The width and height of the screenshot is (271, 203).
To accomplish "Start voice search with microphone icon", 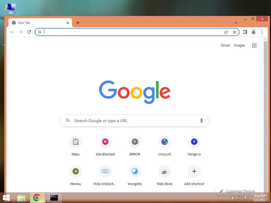I will click(x=201, y=121).
